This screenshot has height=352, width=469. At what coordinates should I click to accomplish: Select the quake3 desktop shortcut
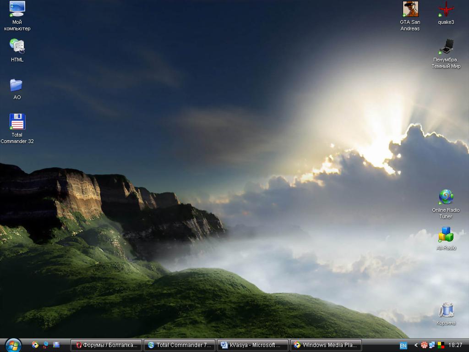point(446,13)
